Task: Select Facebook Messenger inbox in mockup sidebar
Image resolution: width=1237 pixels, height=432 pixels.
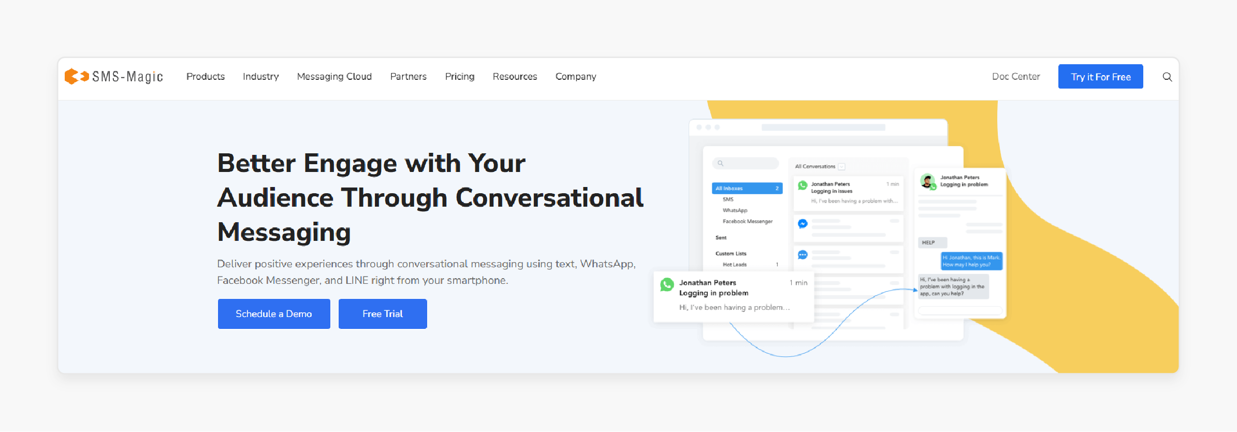Action: click(748, 221)
